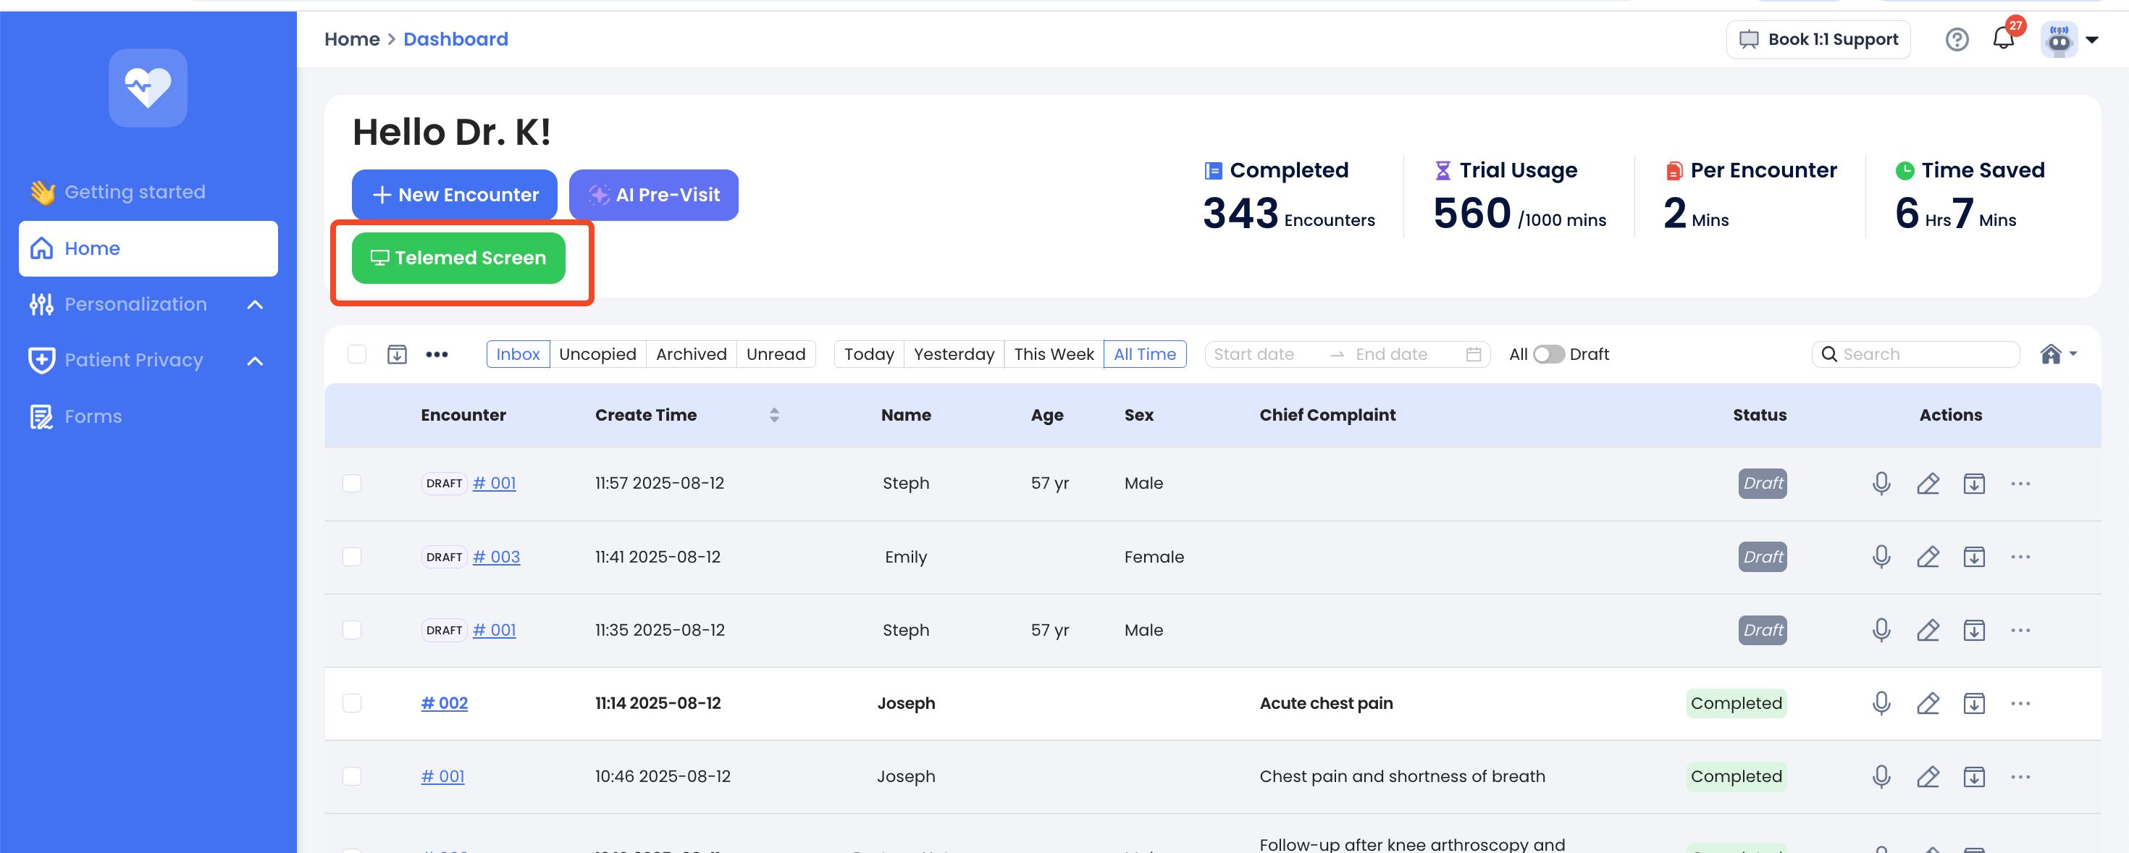Viewport: 2129px width, 853px height.
Task: Collapse the Personalization sidebar section
Action: pyautogui.click(x=256, y=305)
